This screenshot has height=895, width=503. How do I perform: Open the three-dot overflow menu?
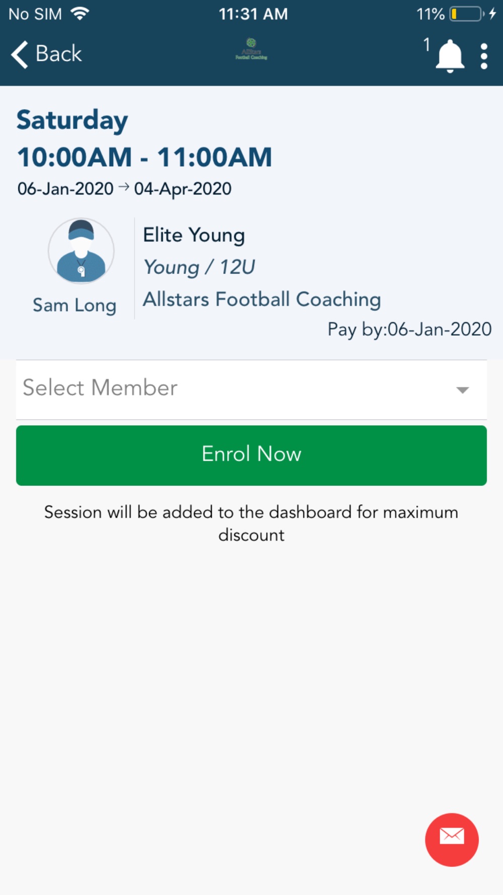pos(484,56)
